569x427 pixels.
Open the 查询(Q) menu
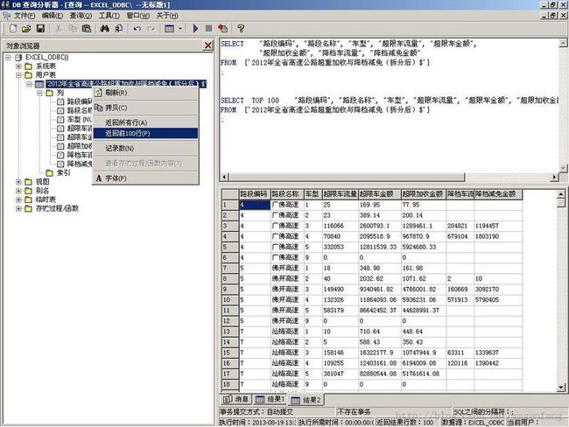coord(81,15)
